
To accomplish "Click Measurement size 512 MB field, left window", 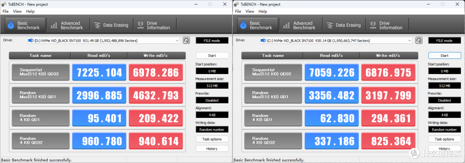I will (x=212, y=86).
